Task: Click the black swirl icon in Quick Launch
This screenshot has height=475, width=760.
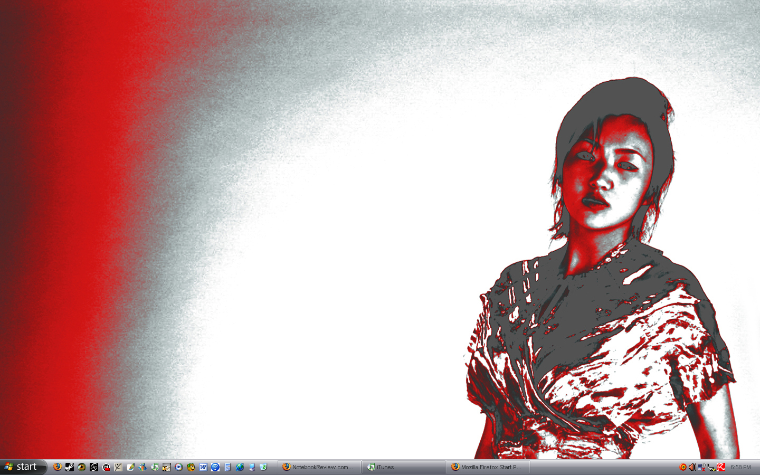Action: tap(94, 467)
